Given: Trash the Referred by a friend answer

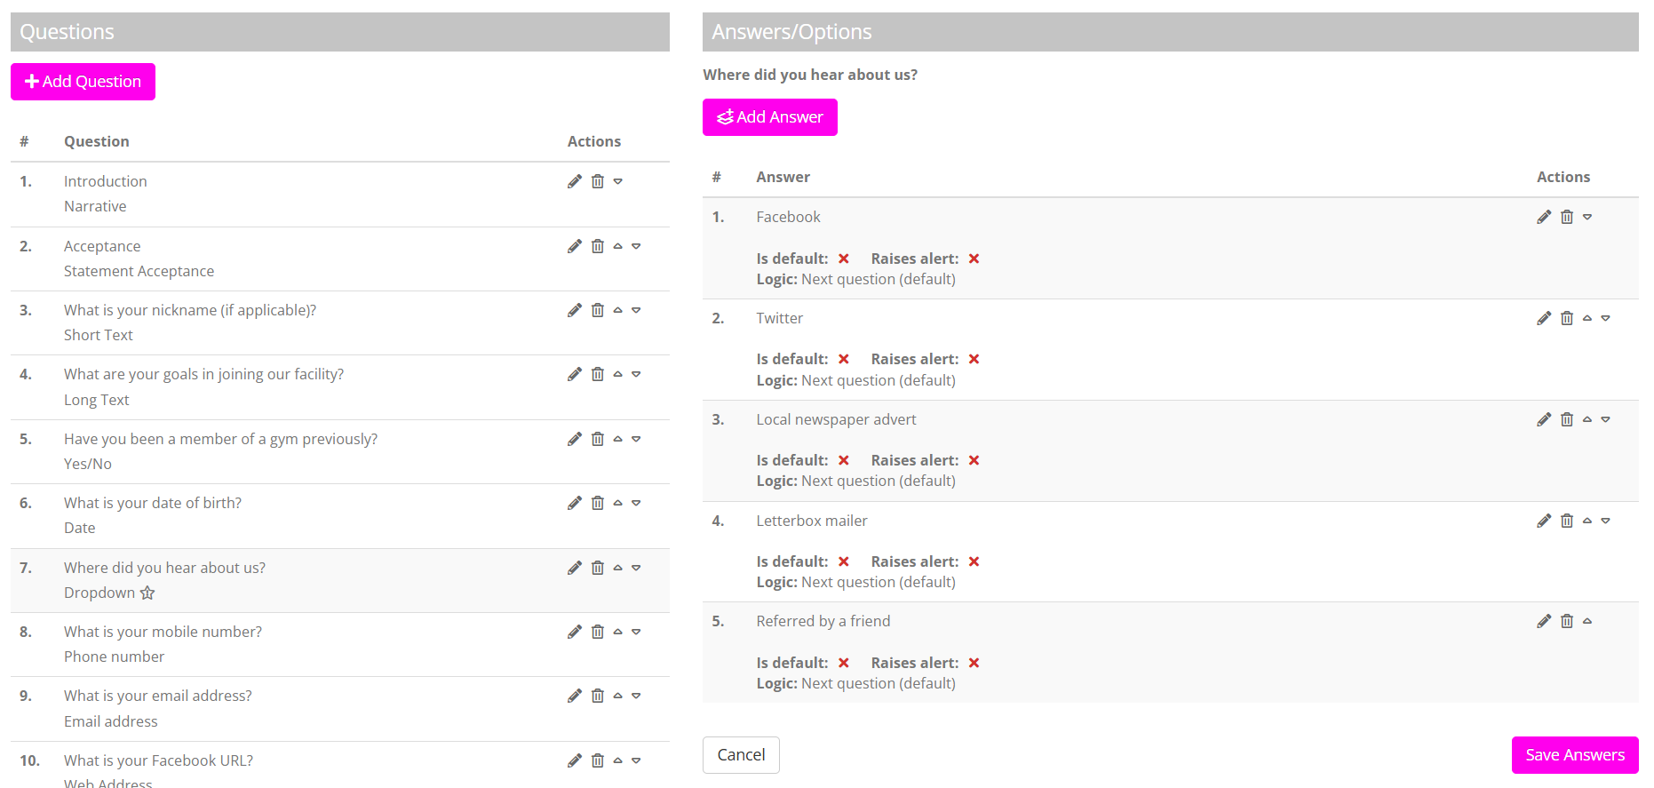Looking at the screenshot, I should pos(1567,621).
